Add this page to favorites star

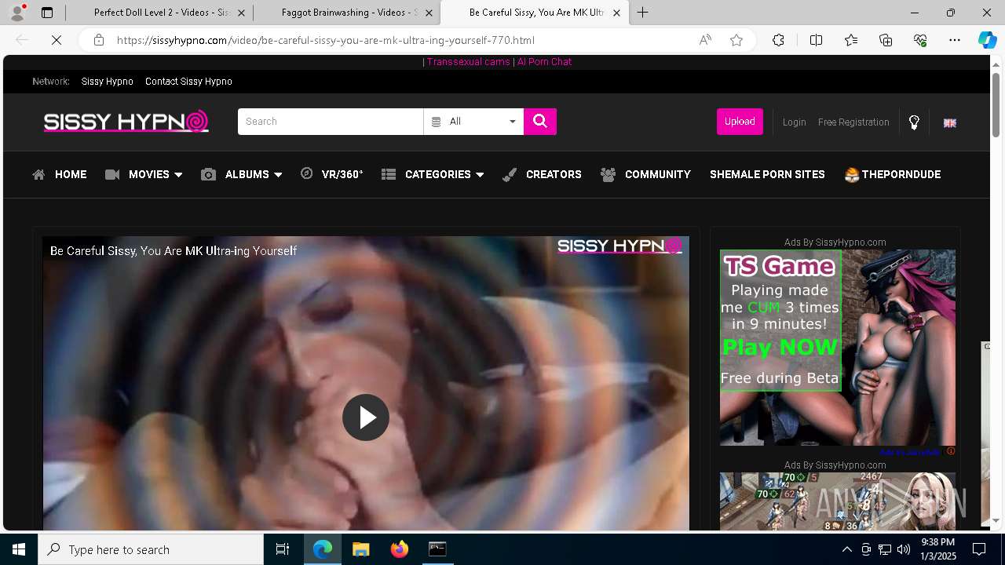point(736,40)
